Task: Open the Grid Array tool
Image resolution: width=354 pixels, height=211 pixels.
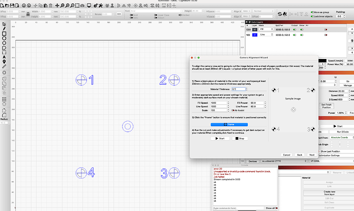Action: tap(4, 100)
